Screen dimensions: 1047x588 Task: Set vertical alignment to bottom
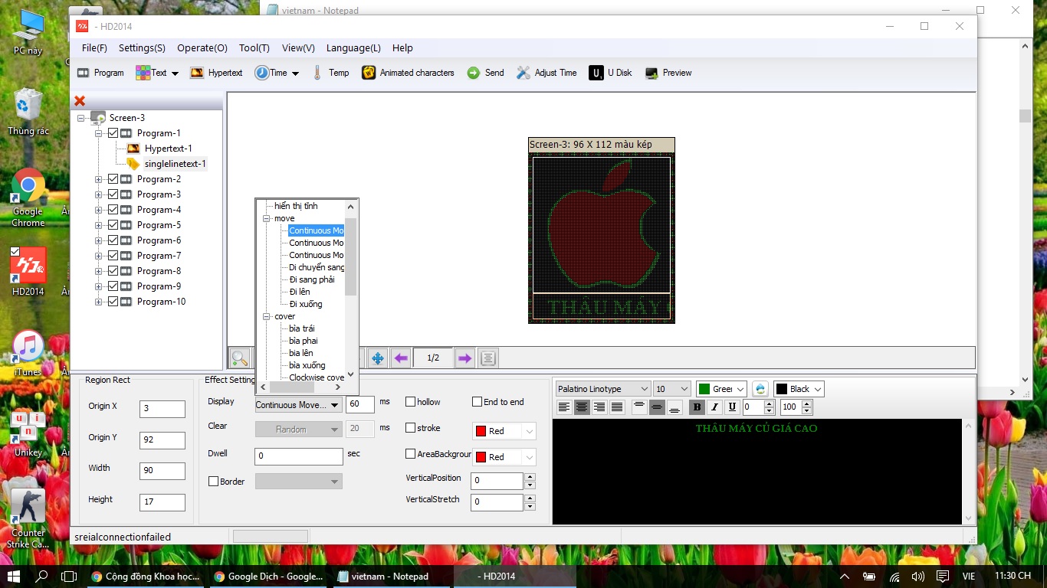coord(674,407)
